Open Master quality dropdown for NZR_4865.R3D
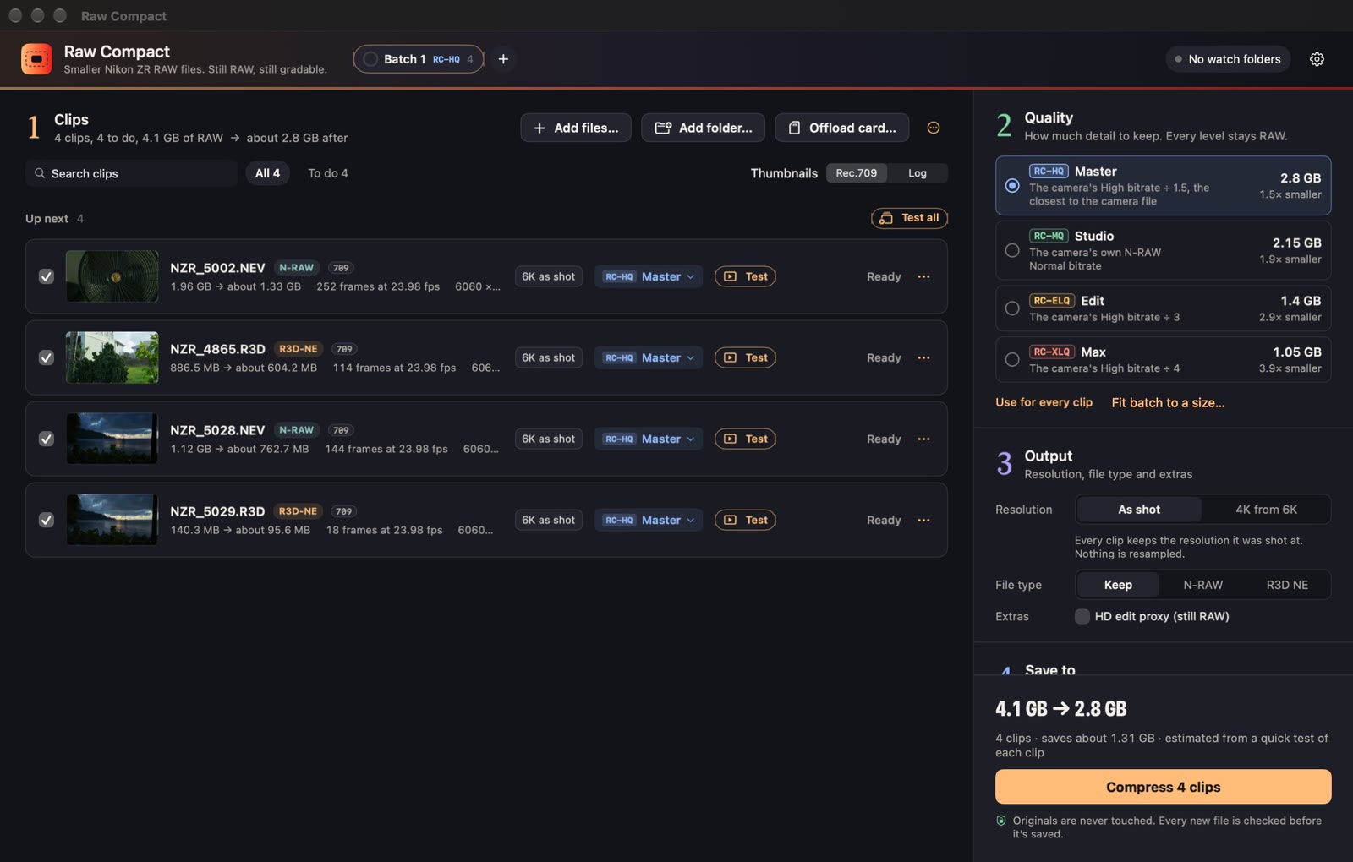The image size is (1353, 862). coord(649,357)
